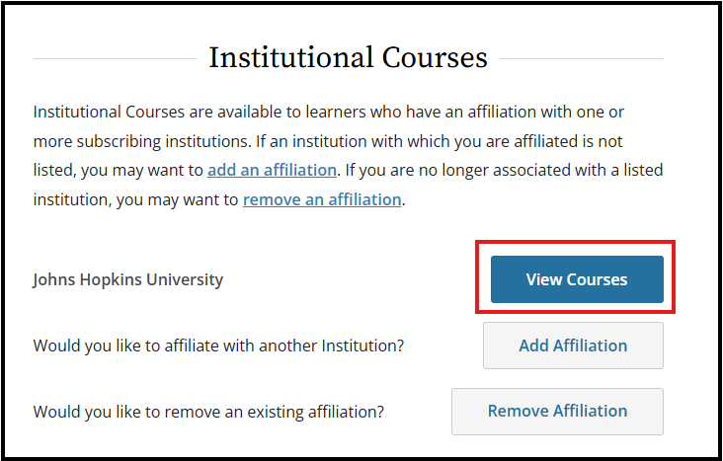Select the Johns Hopkins University institution name
Image resolution: width=723 pixels, height=461 pixels.
pyautogui.click(x=128, y=279)
